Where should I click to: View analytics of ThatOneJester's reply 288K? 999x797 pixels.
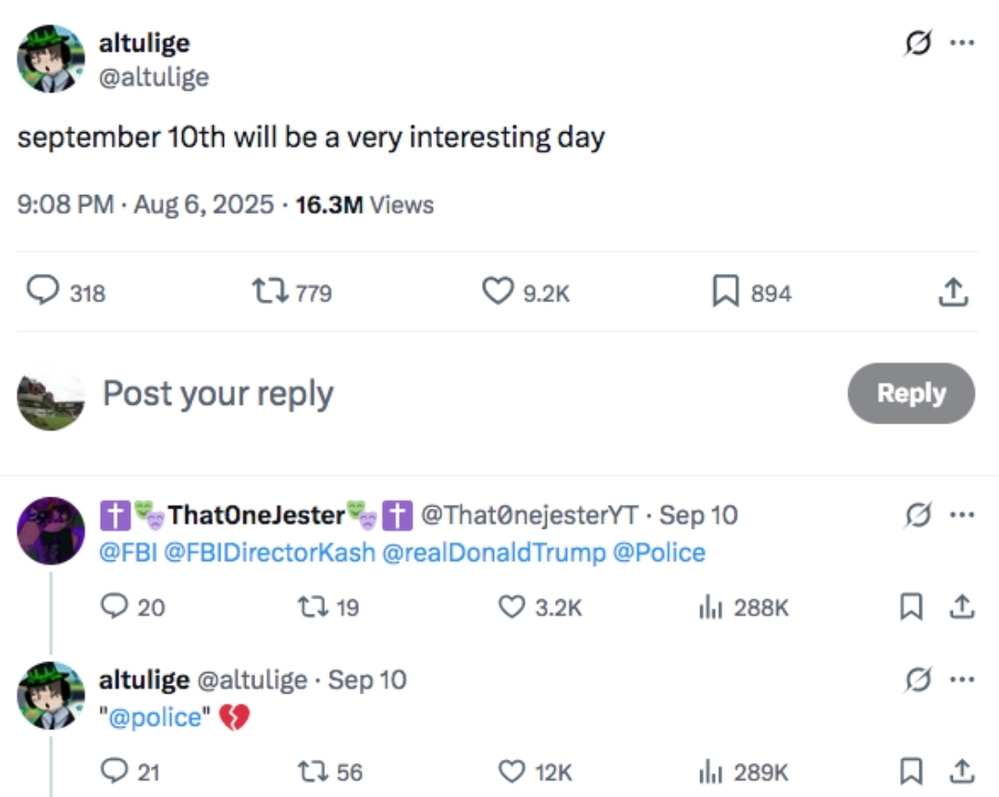pyautogui.click(x=744, y=607)
